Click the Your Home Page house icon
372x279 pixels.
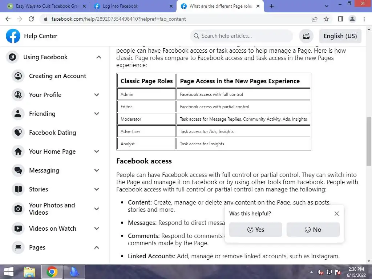18,151
